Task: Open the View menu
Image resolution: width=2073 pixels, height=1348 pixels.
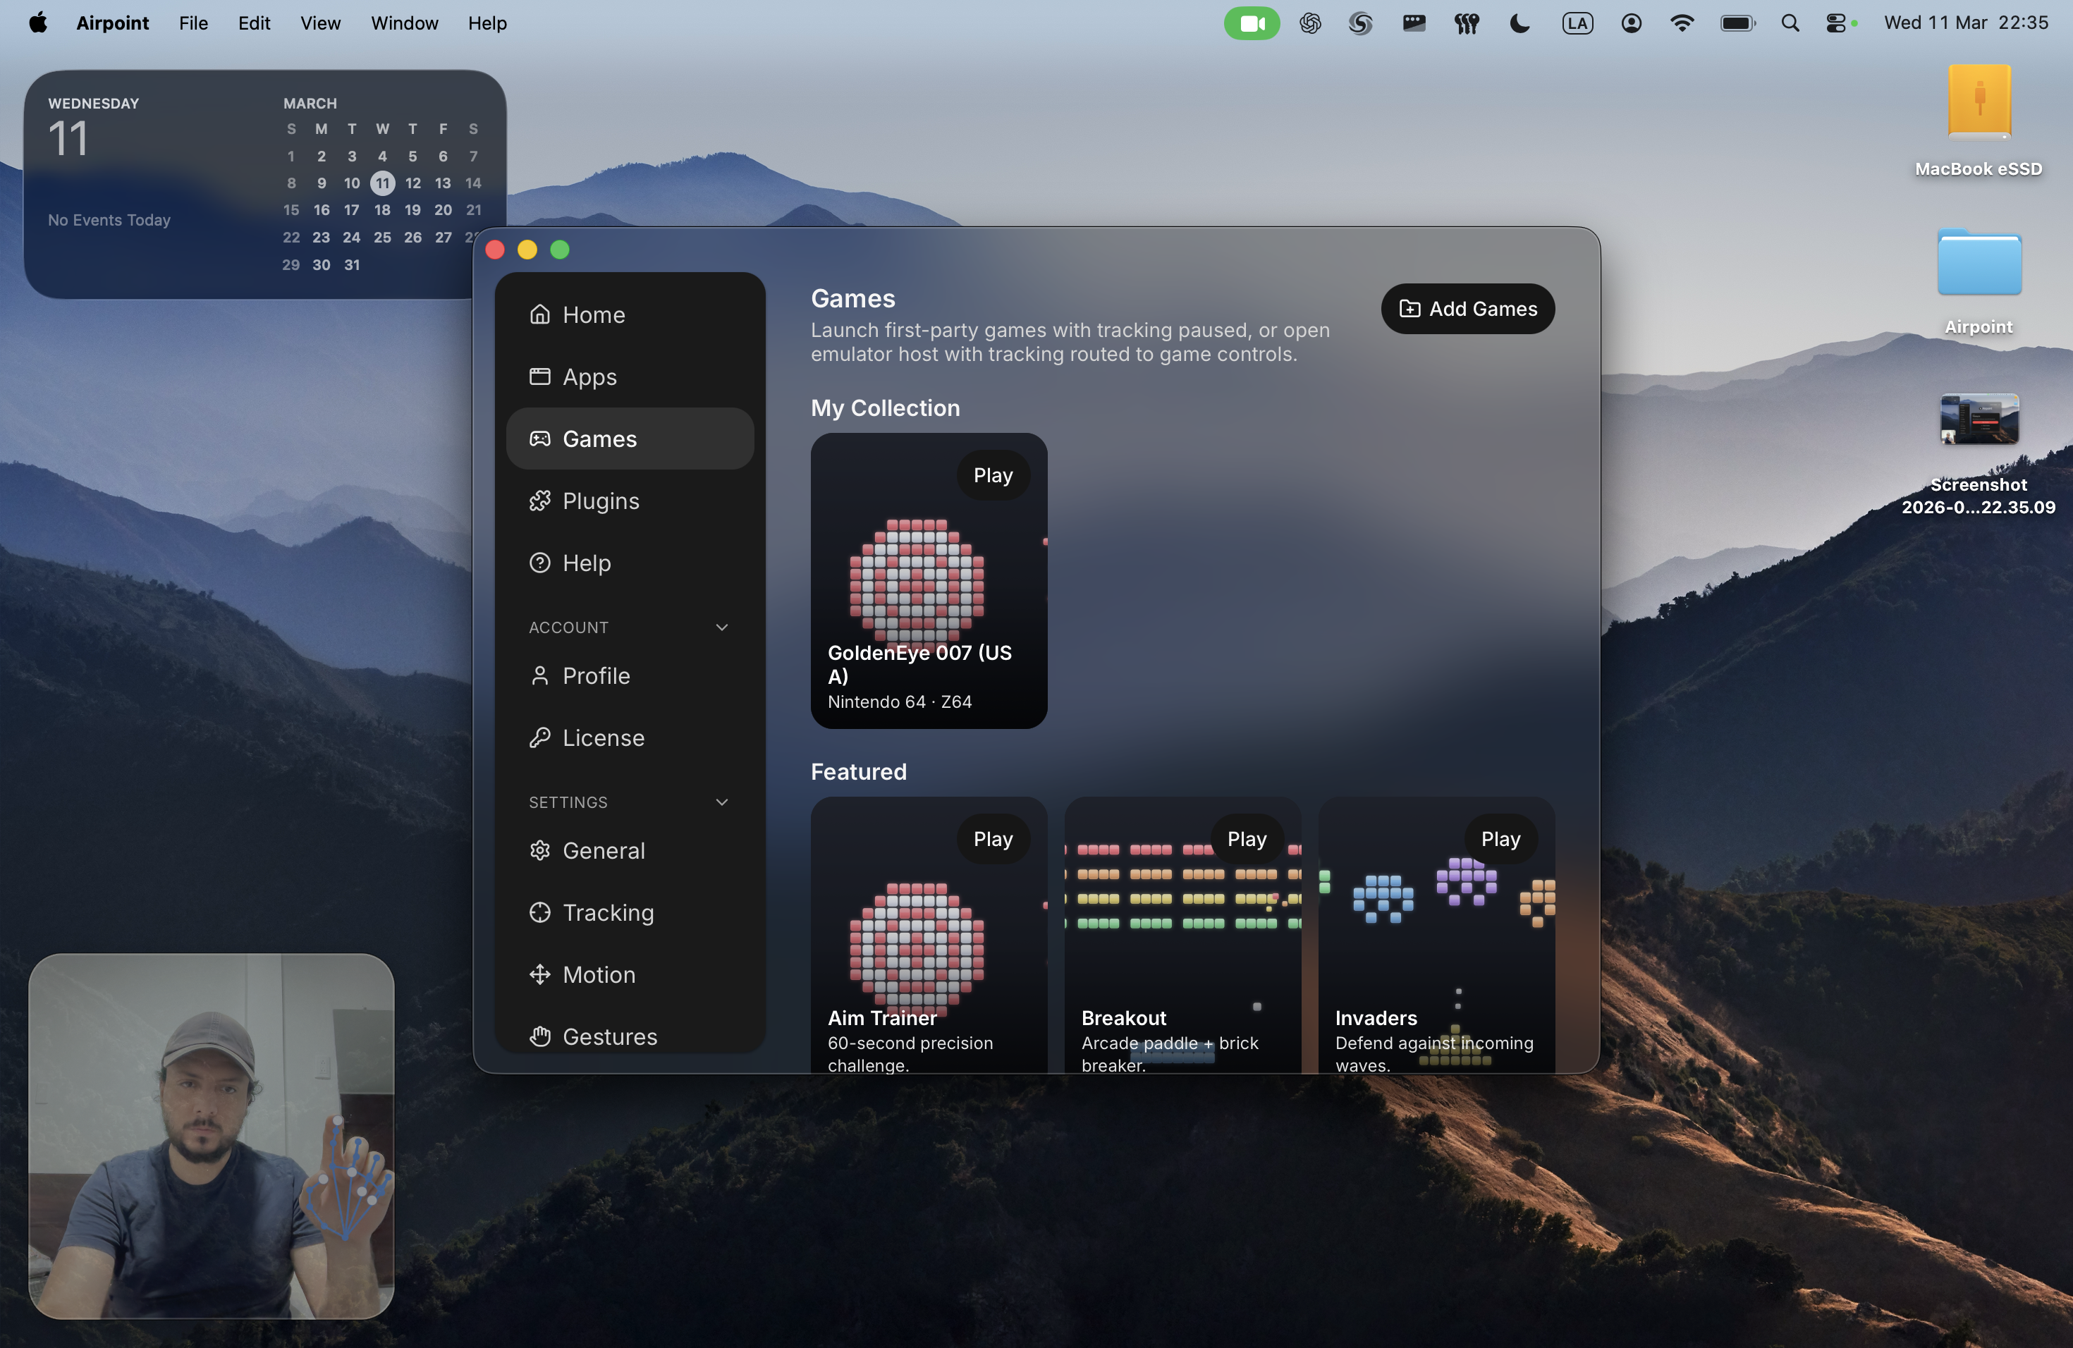Action: click(x=319, y=23)
